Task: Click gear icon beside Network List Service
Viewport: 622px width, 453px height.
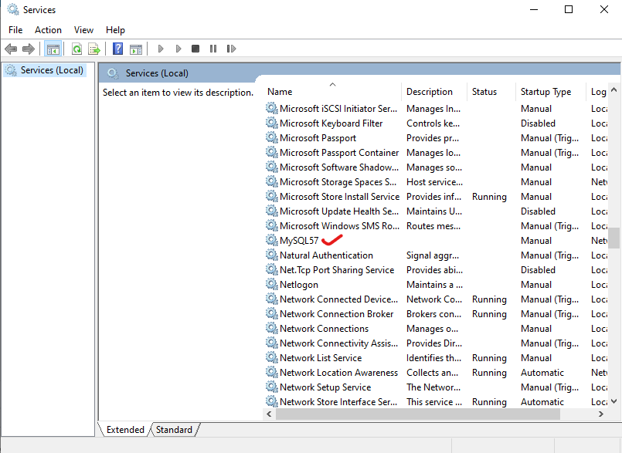Action: 272,357
